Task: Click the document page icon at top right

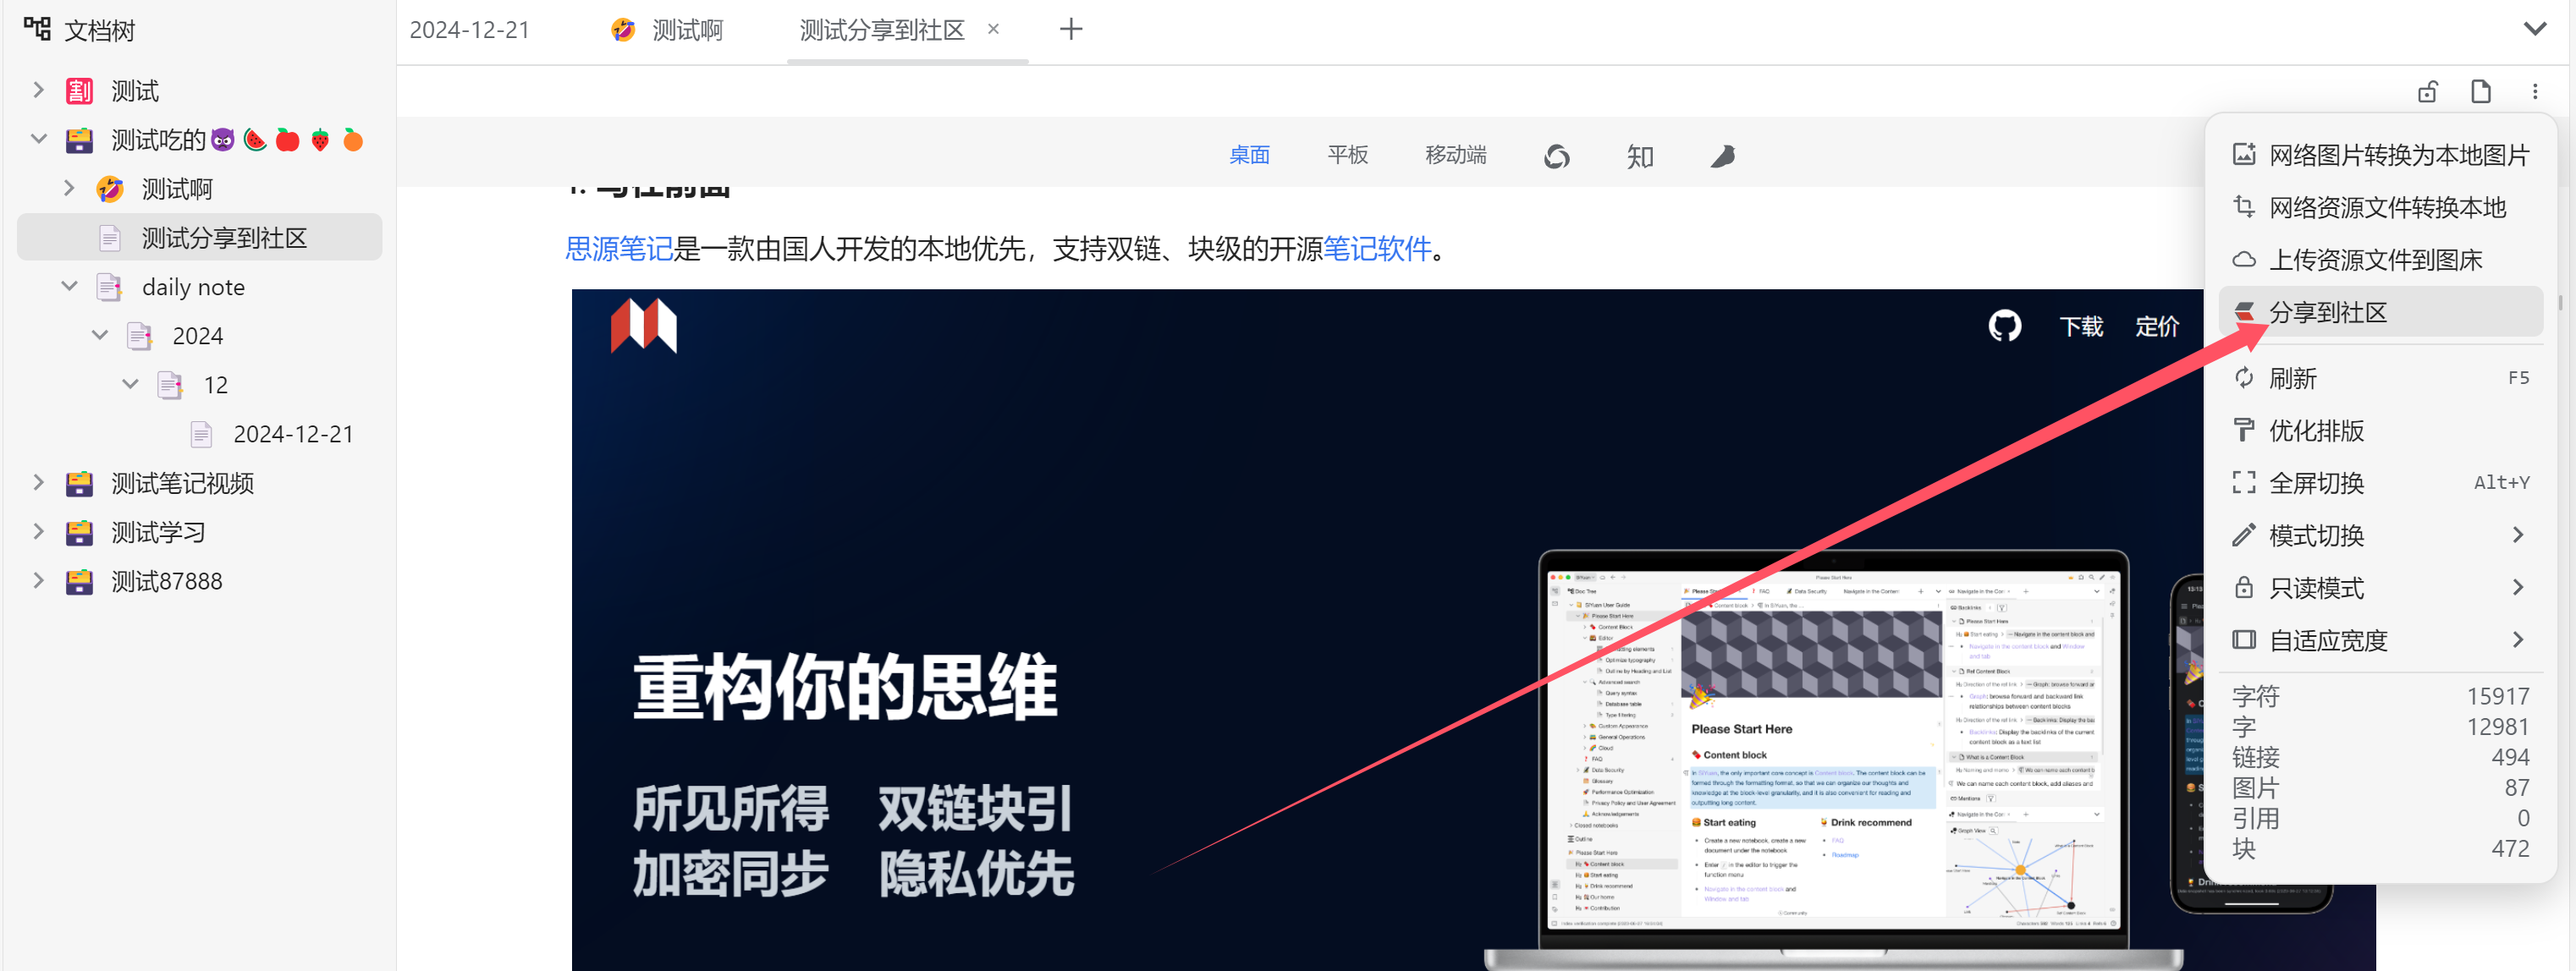Action: point(2480,92)
